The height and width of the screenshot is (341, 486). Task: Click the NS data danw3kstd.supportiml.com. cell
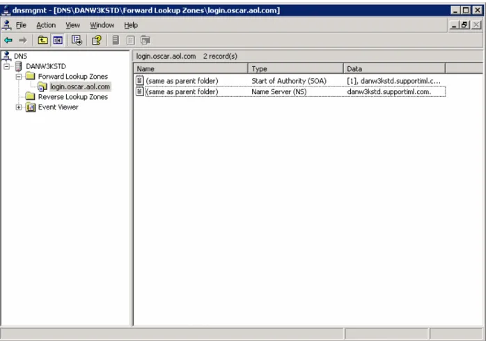[x=389, y=91]
